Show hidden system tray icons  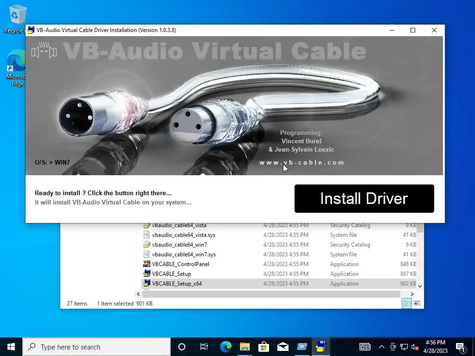(382, 347)
